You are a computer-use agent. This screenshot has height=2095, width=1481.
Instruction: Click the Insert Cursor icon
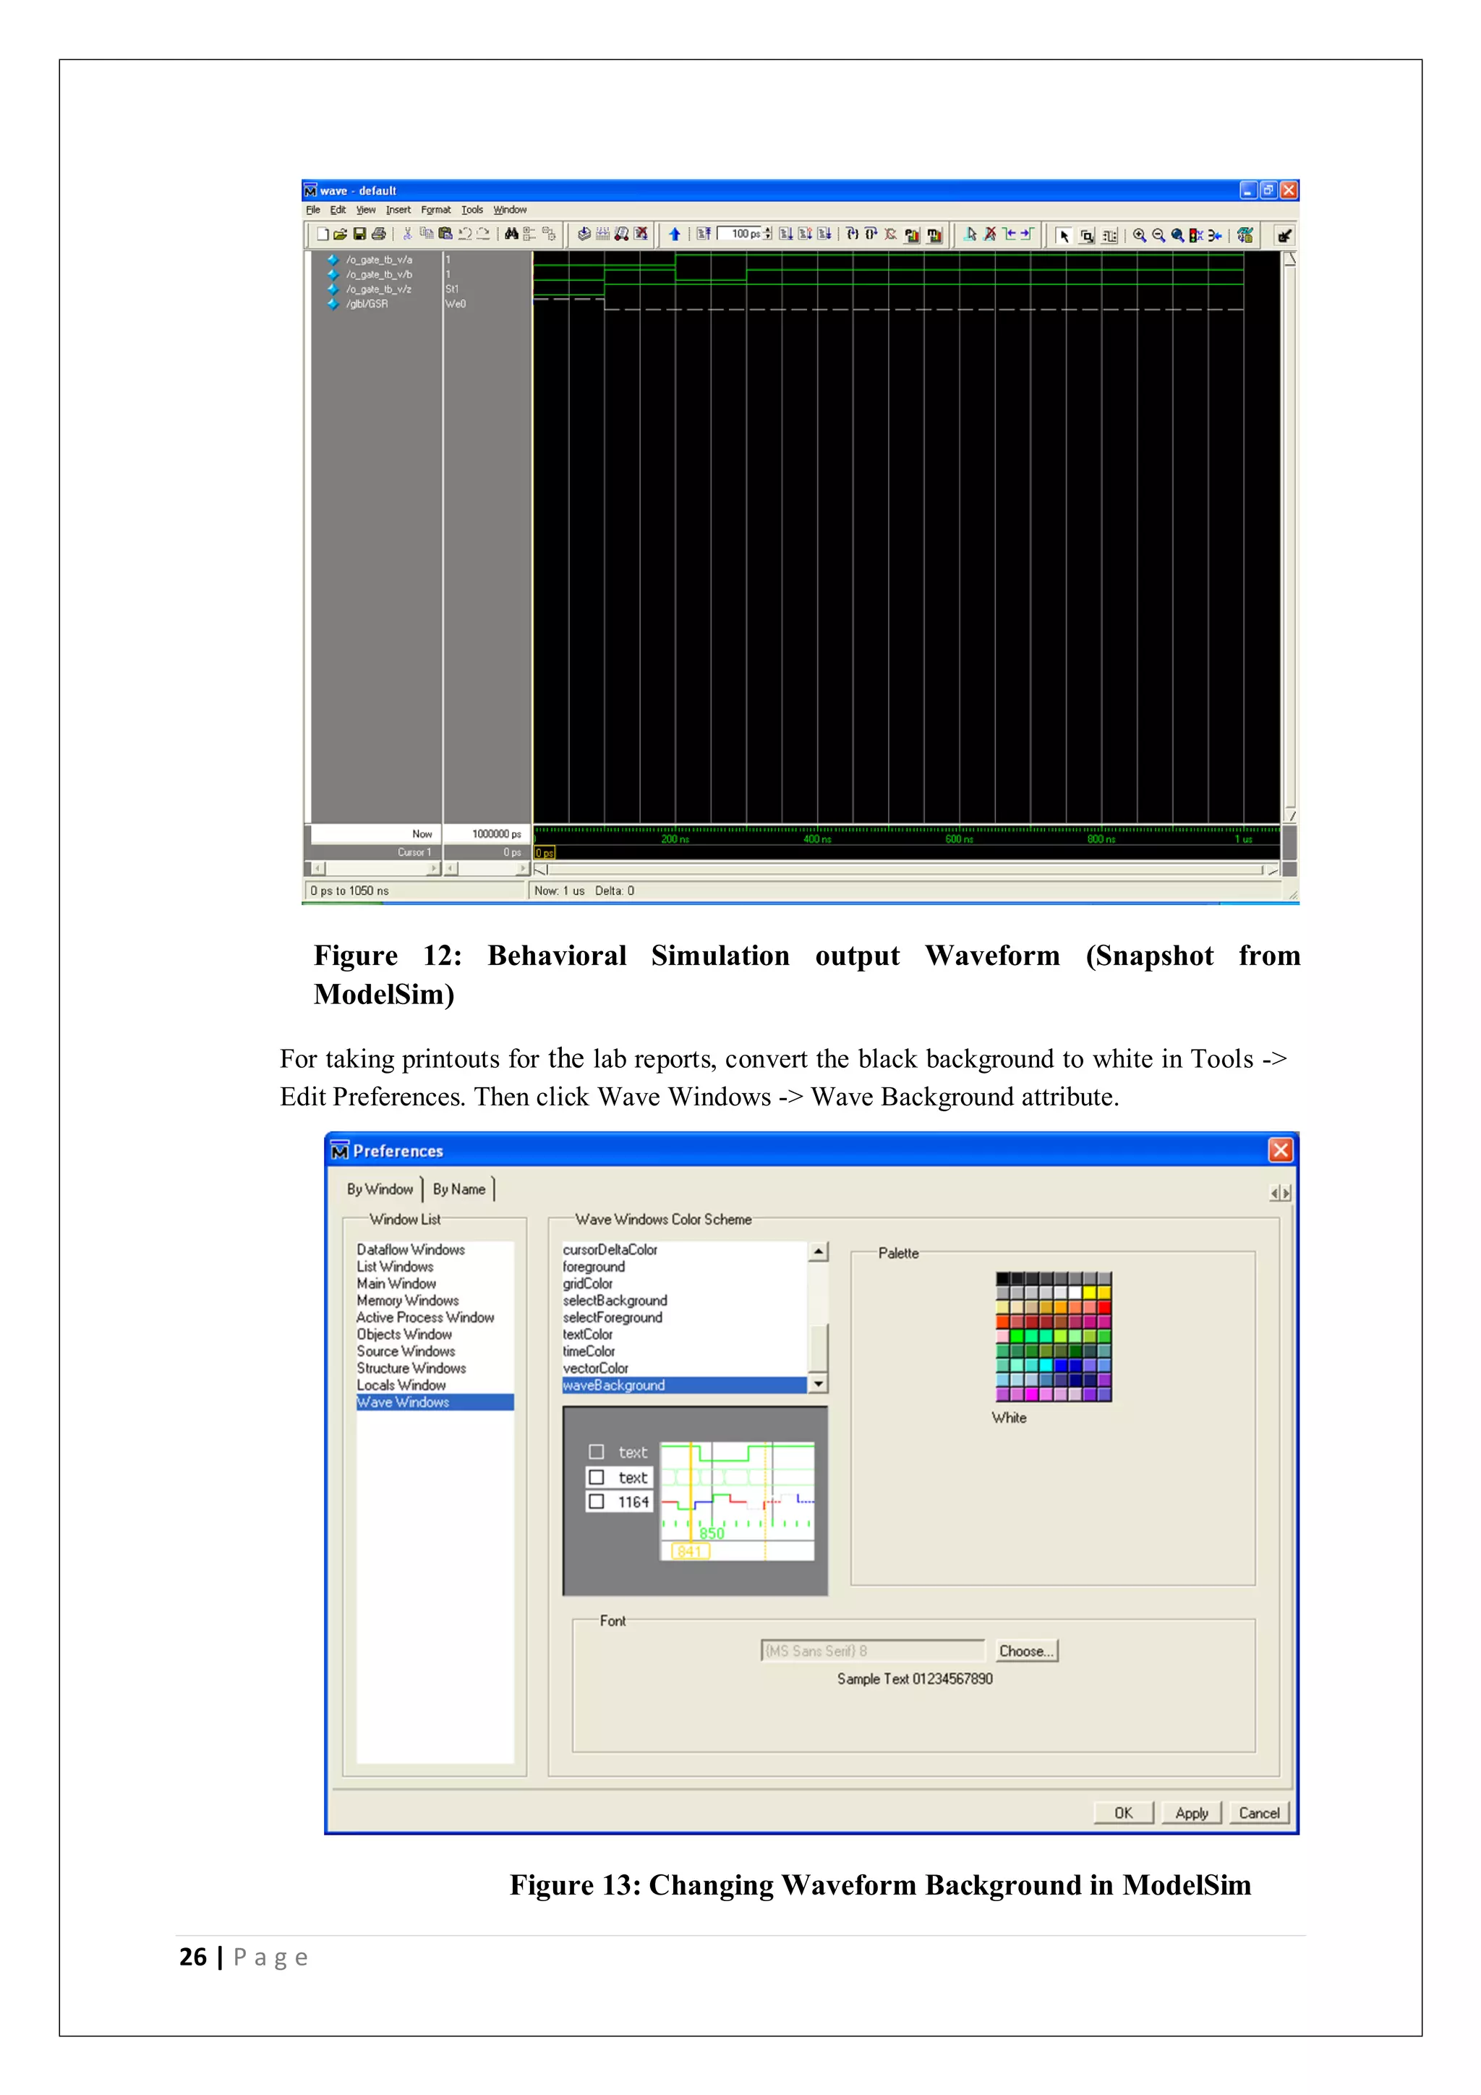pyautogui.click(x=971, y=234)
